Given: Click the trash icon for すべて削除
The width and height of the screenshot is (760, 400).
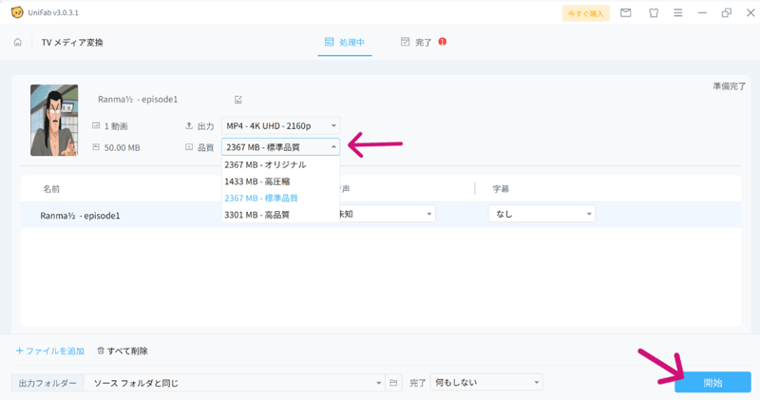Looking at the screenshot, I should point(101,351).
